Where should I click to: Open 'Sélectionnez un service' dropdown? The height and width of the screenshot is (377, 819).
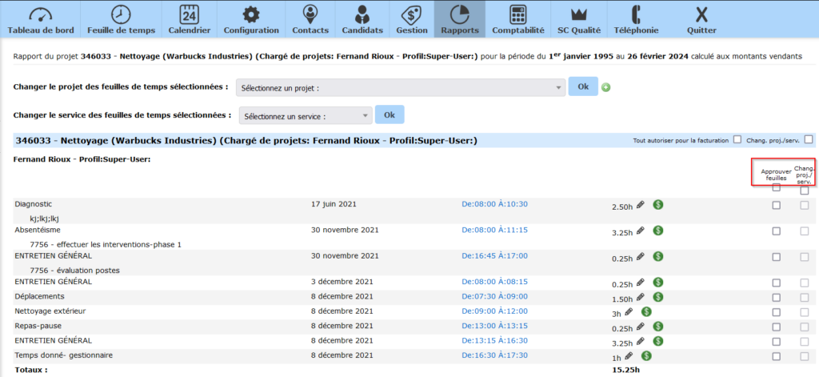(x=306, y=116)
